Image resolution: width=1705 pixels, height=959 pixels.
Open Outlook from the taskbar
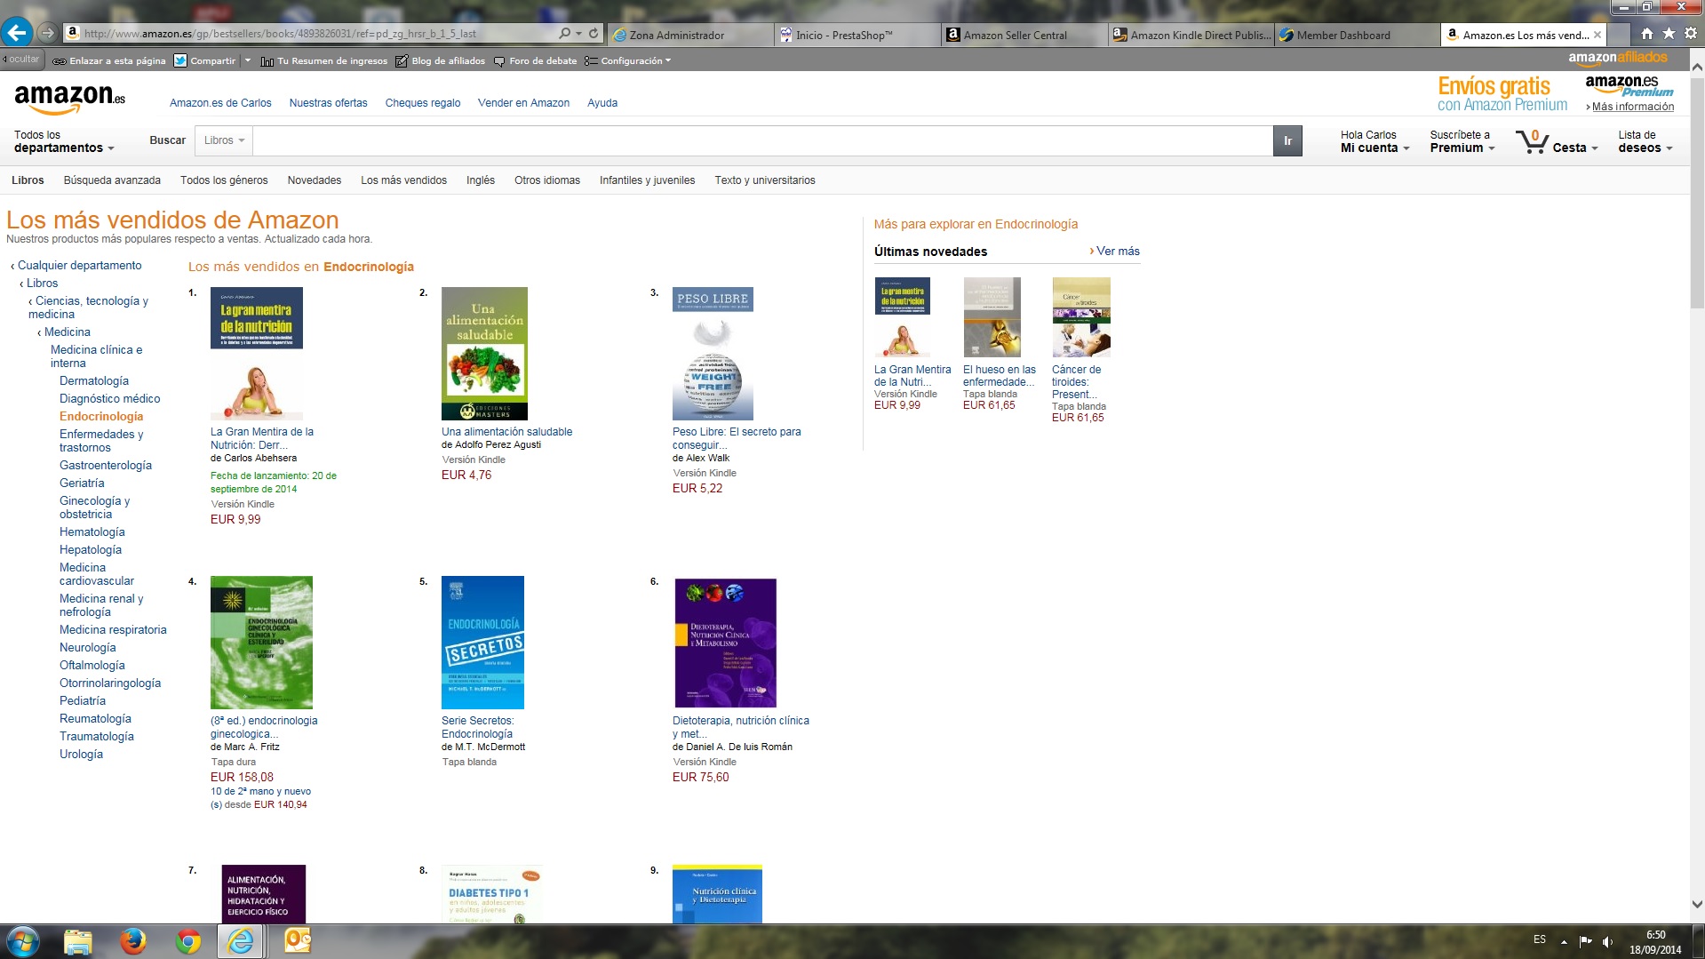click(298, 941)
